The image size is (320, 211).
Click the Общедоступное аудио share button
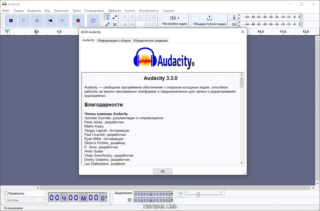[x=210, y=21]
